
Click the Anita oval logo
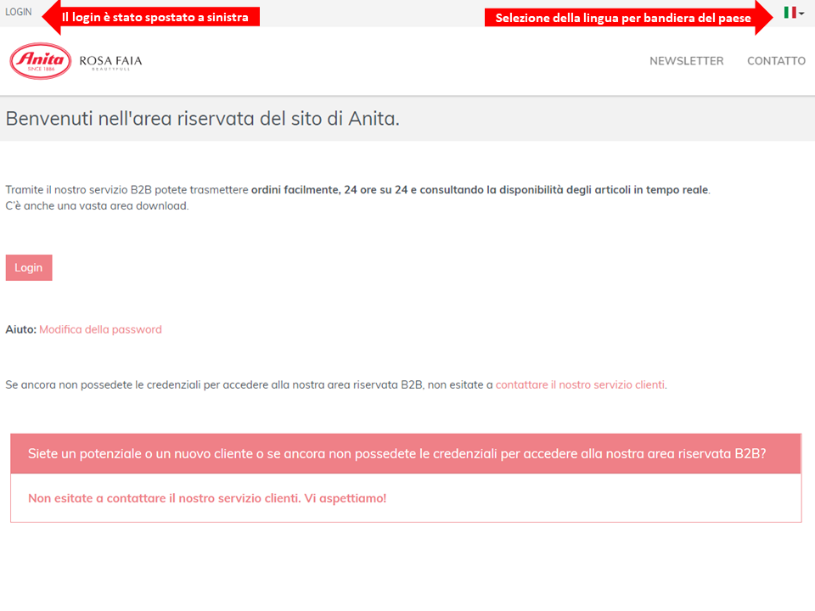[41, 61]
